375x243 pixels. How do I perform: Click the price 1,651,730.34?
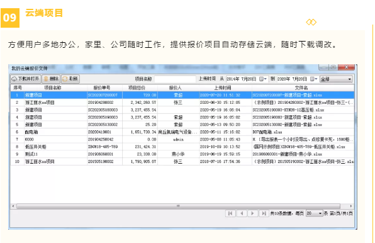[143, 132]
